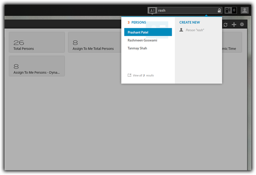
Task: Open the user profile avatar icon
Action: (244, 10)
